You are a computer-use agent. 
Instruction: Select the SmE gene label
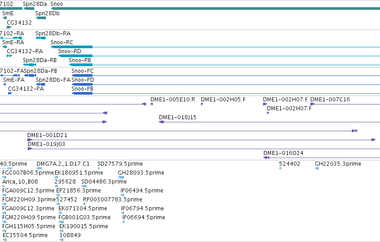tap(8, 13)
